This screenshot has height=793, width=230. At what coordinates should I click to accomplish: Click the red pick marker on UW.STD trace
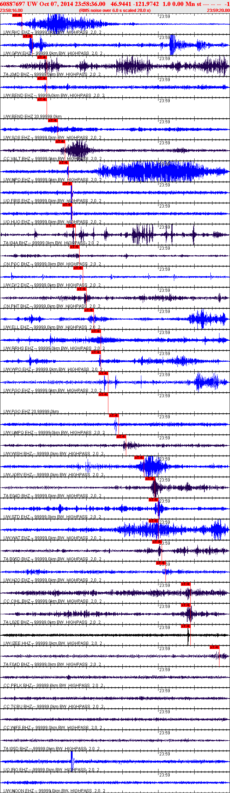tap(154, 500)
